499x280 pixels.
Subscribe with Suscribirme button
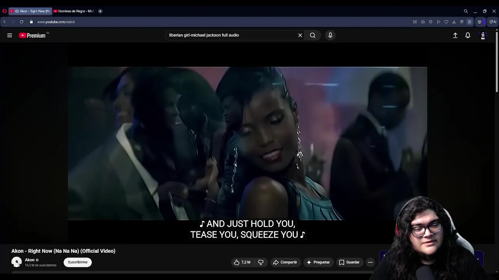pos(78,262)
